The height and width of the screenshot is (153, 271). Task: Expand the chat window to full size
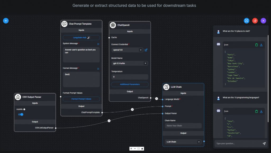coord(246,21)
